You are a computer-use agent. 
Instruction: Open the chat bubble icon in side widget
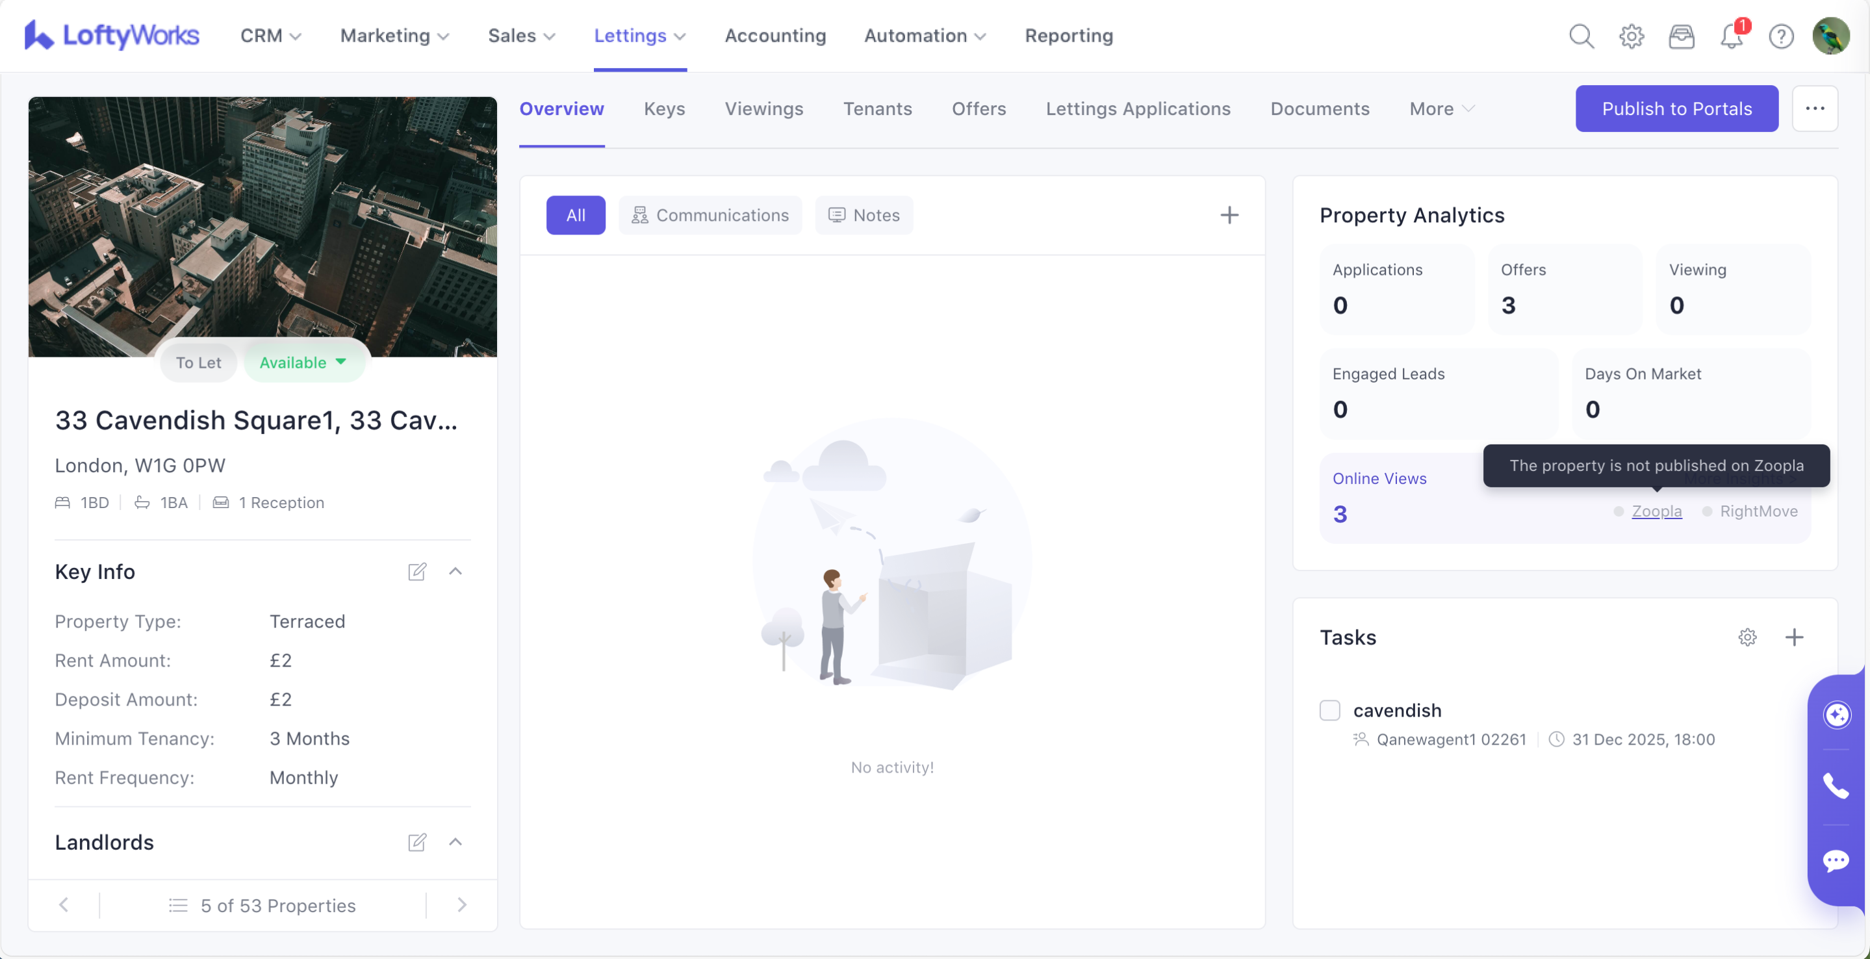click(1836, 861)
